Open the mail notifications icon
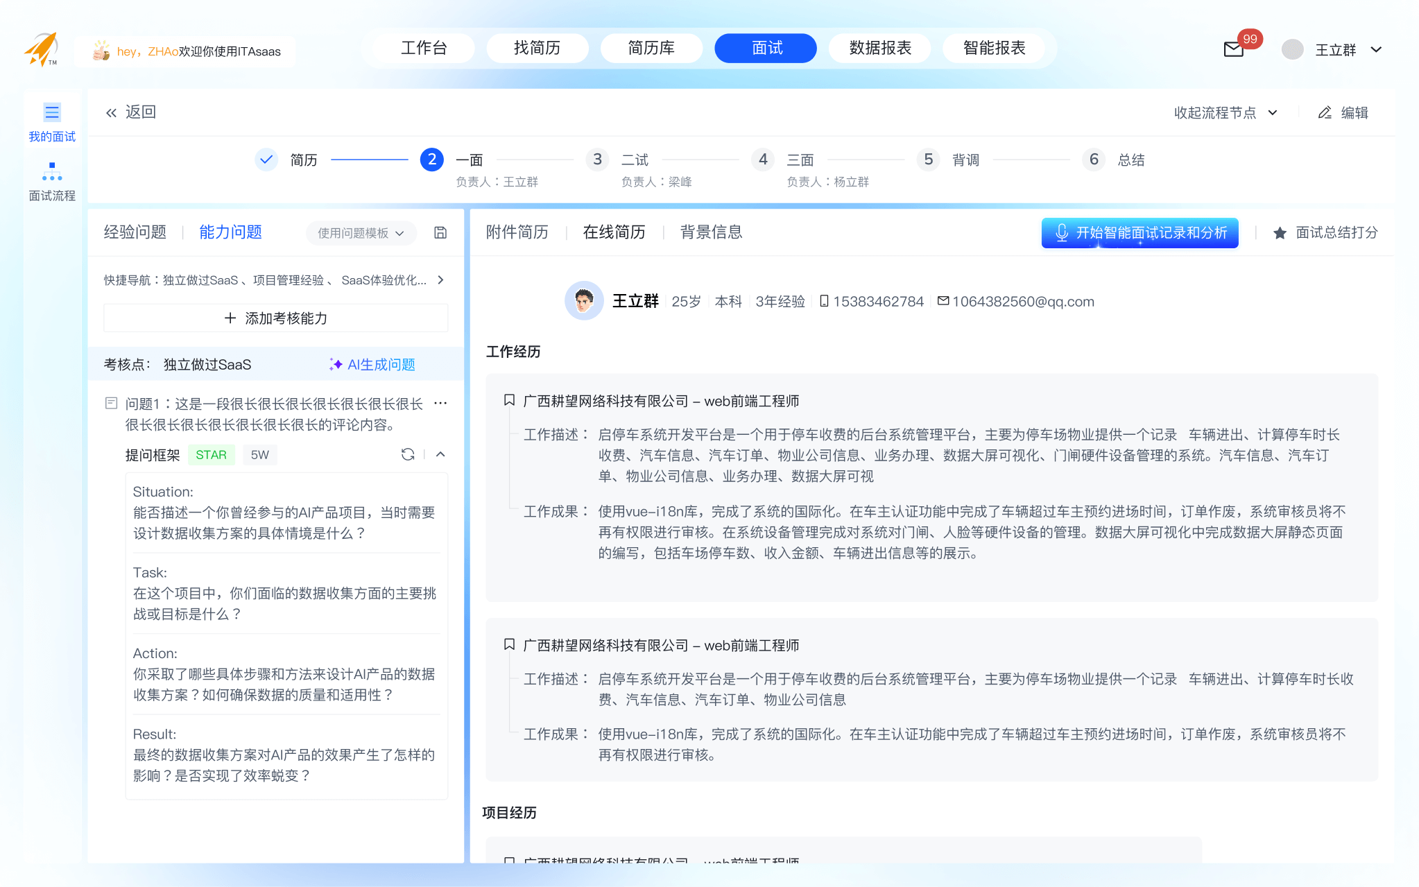1419x887 pixels. pos(1234,49)
